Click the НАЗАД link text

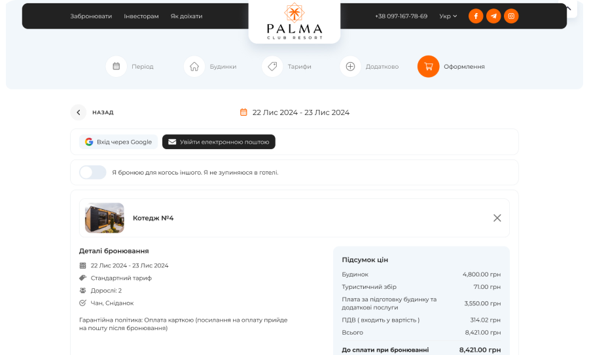click(x=103, y=112)
